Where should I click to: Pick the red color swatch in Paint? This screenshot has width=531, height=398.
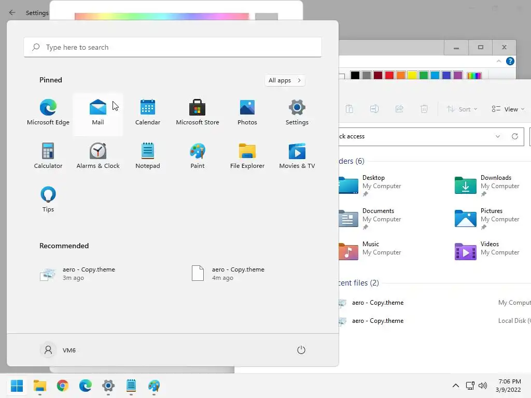pos(389,75)
